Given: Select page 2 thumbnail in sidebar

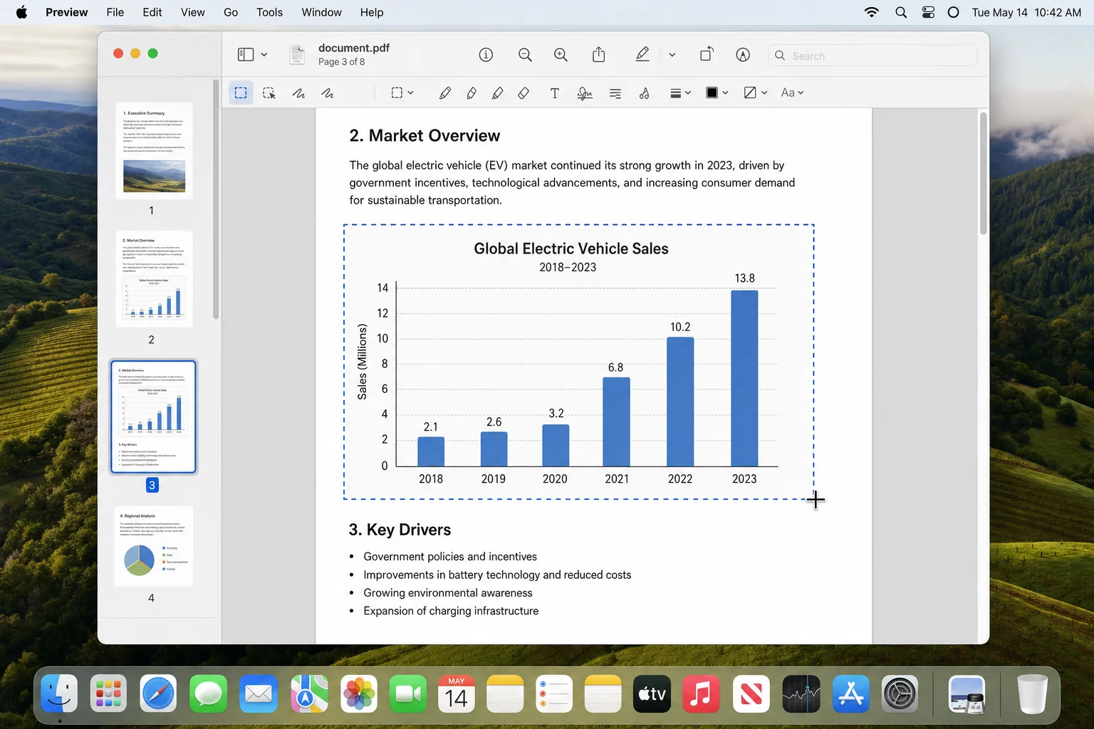Looking at the screenshot, I should click(154, 279).
